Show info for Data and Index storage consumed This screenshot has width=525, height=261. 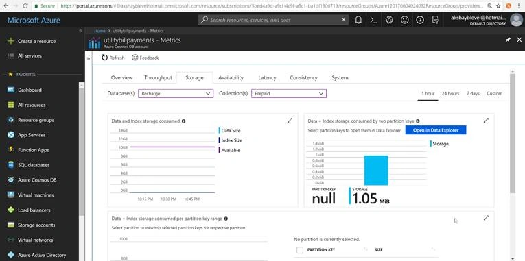183,121
